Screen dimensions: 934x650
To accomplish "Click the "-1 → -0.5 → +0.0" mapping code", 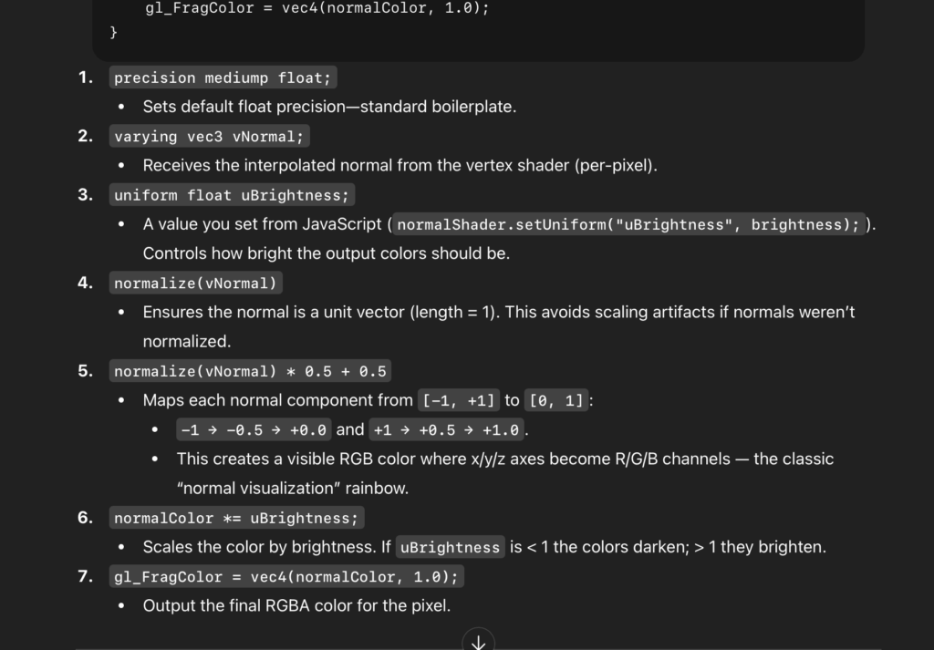I will pos(253,430).
